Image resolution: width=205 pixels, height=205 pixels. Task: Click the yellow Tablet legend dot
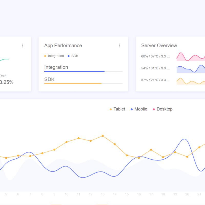111,109
